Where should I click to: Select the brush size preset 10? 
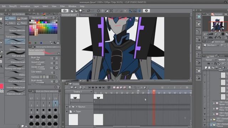[37, 111]
